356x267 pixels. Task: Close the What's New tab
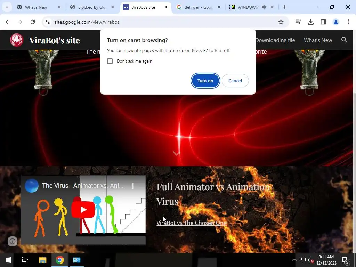click(x=59, y=7)
